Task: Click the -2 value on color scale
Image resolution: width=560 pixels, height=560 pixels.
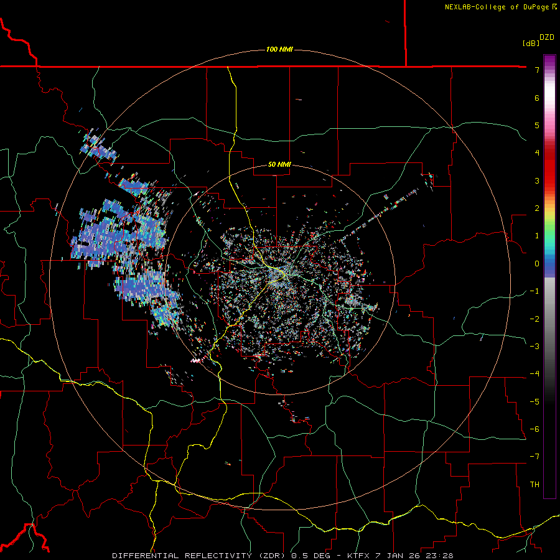Action: pyautogui.click(x=534, y=319)
